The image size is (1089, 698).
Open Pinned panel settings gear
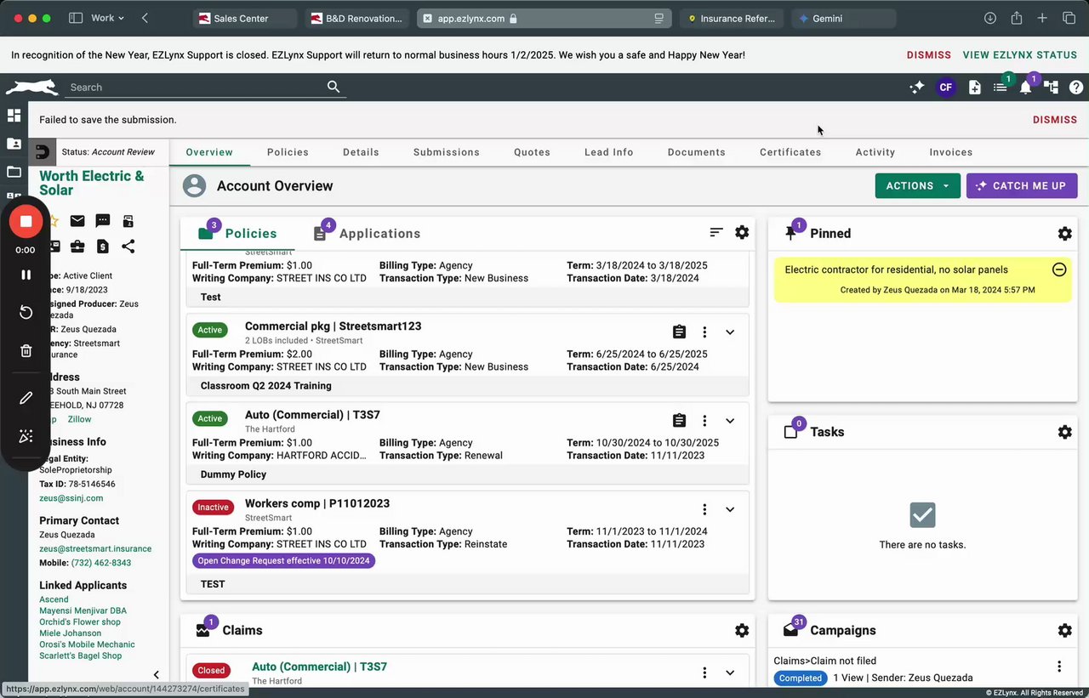pos(1064,233)
